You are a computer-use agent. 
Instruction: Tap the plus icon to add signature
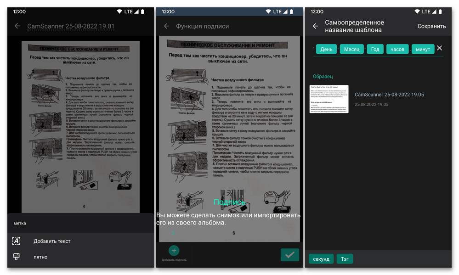point(174,250)
